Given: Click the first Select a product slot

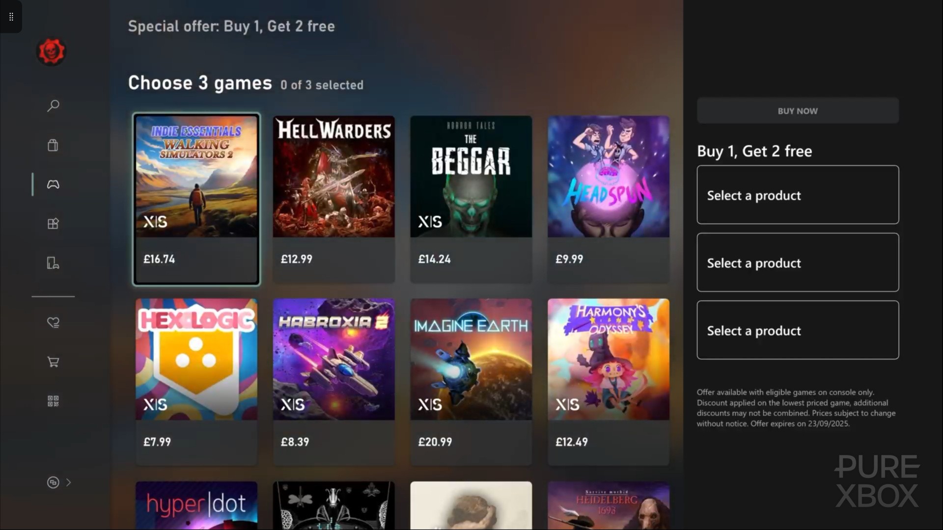Looking at the screenshot, I should 798,195.
